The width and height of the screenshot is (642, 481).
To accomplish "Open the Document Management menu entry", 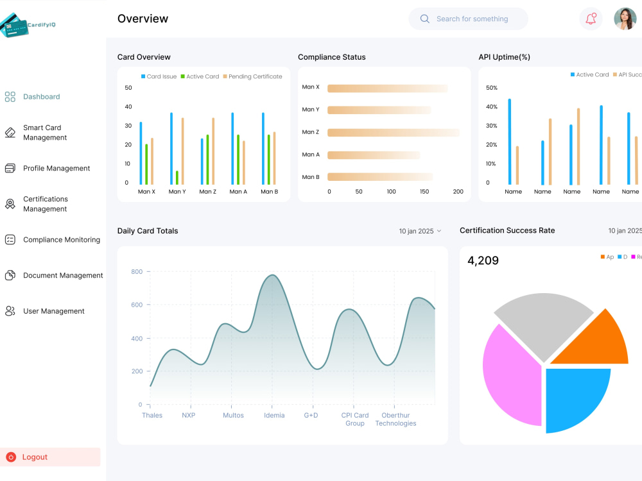I will (64, 275).
